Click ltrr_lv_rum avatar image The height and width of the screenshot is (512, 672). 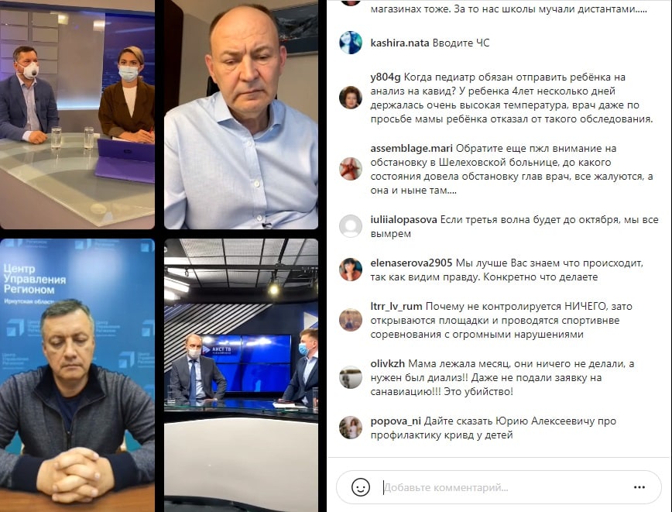[351, 319]
